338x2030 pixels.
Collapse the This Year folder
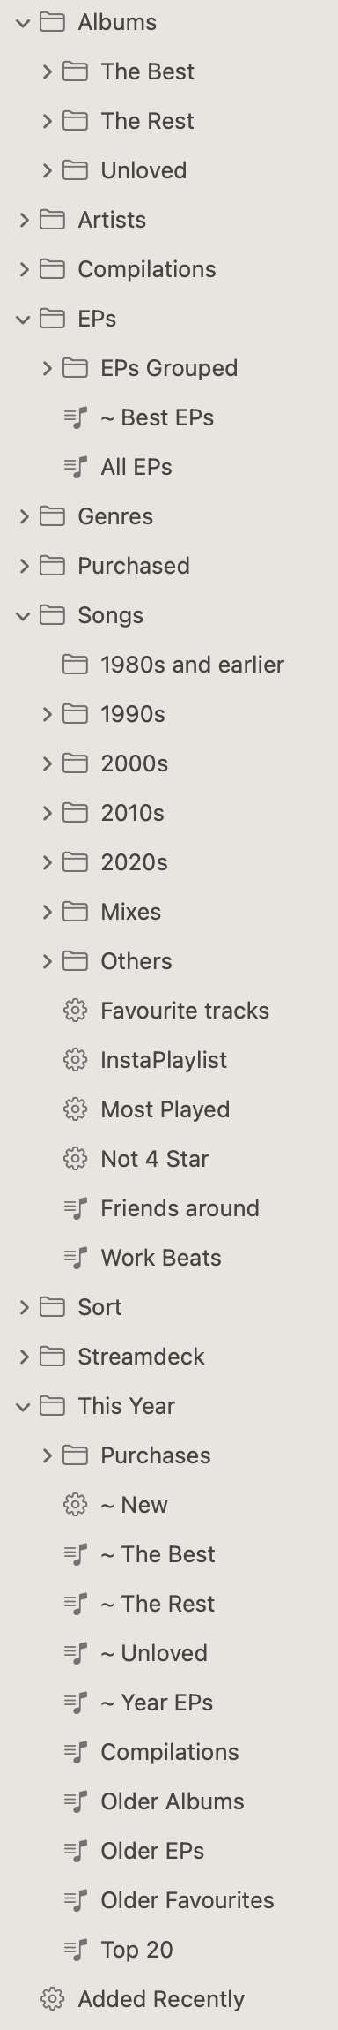click(24, 1406)
